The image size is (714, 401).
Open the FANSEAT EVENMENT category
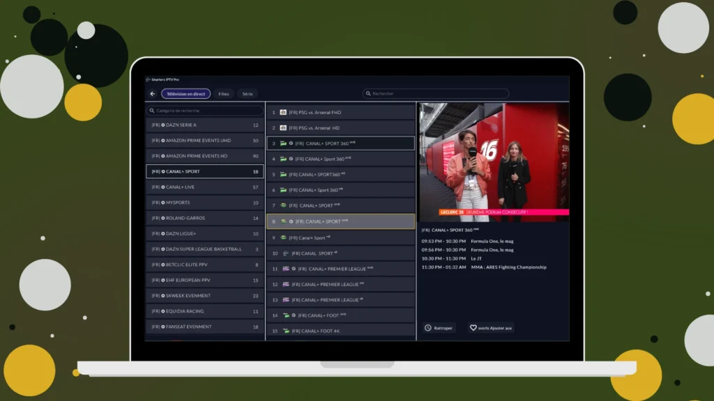(204, 327)
